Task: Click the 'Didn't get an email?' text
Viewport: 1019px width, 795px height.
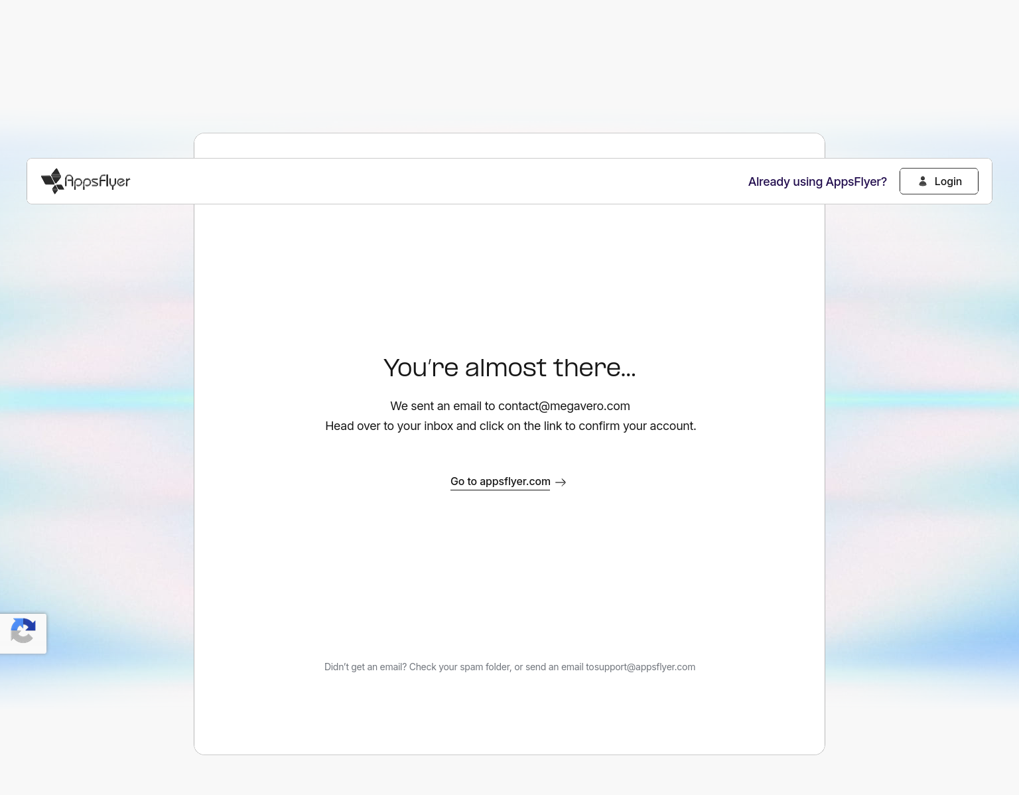Action: pos(365,667)
